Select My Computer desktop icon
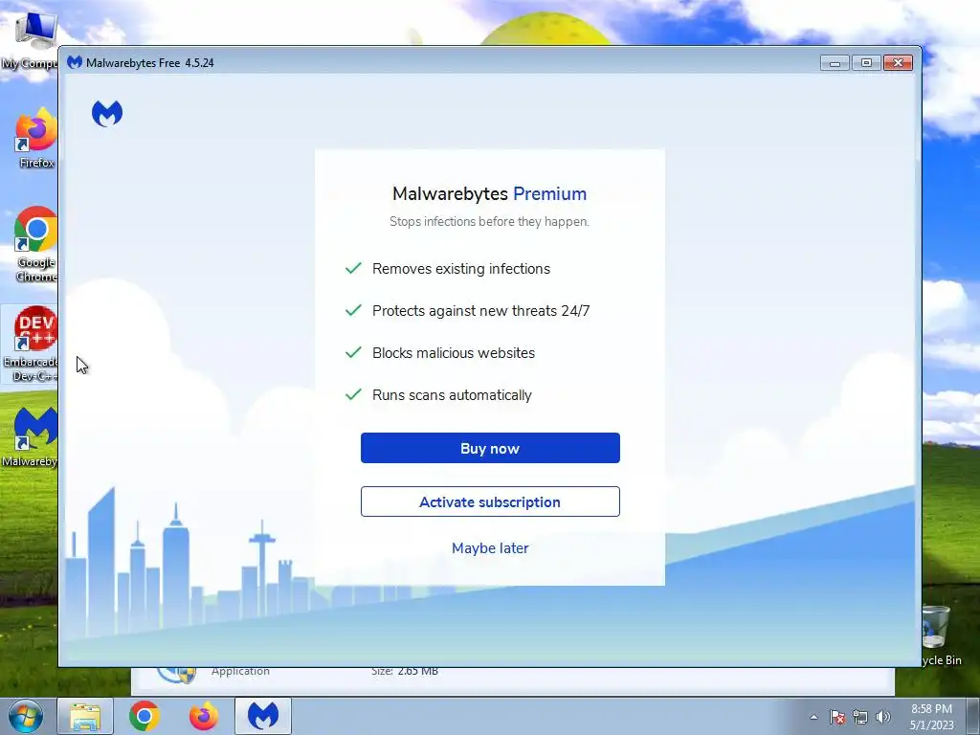This screenshot has height=735, width=980. [x=30, y=40]
